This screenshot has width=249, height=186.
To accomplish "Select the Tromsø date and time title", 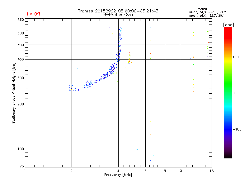I will coord(118,11).
